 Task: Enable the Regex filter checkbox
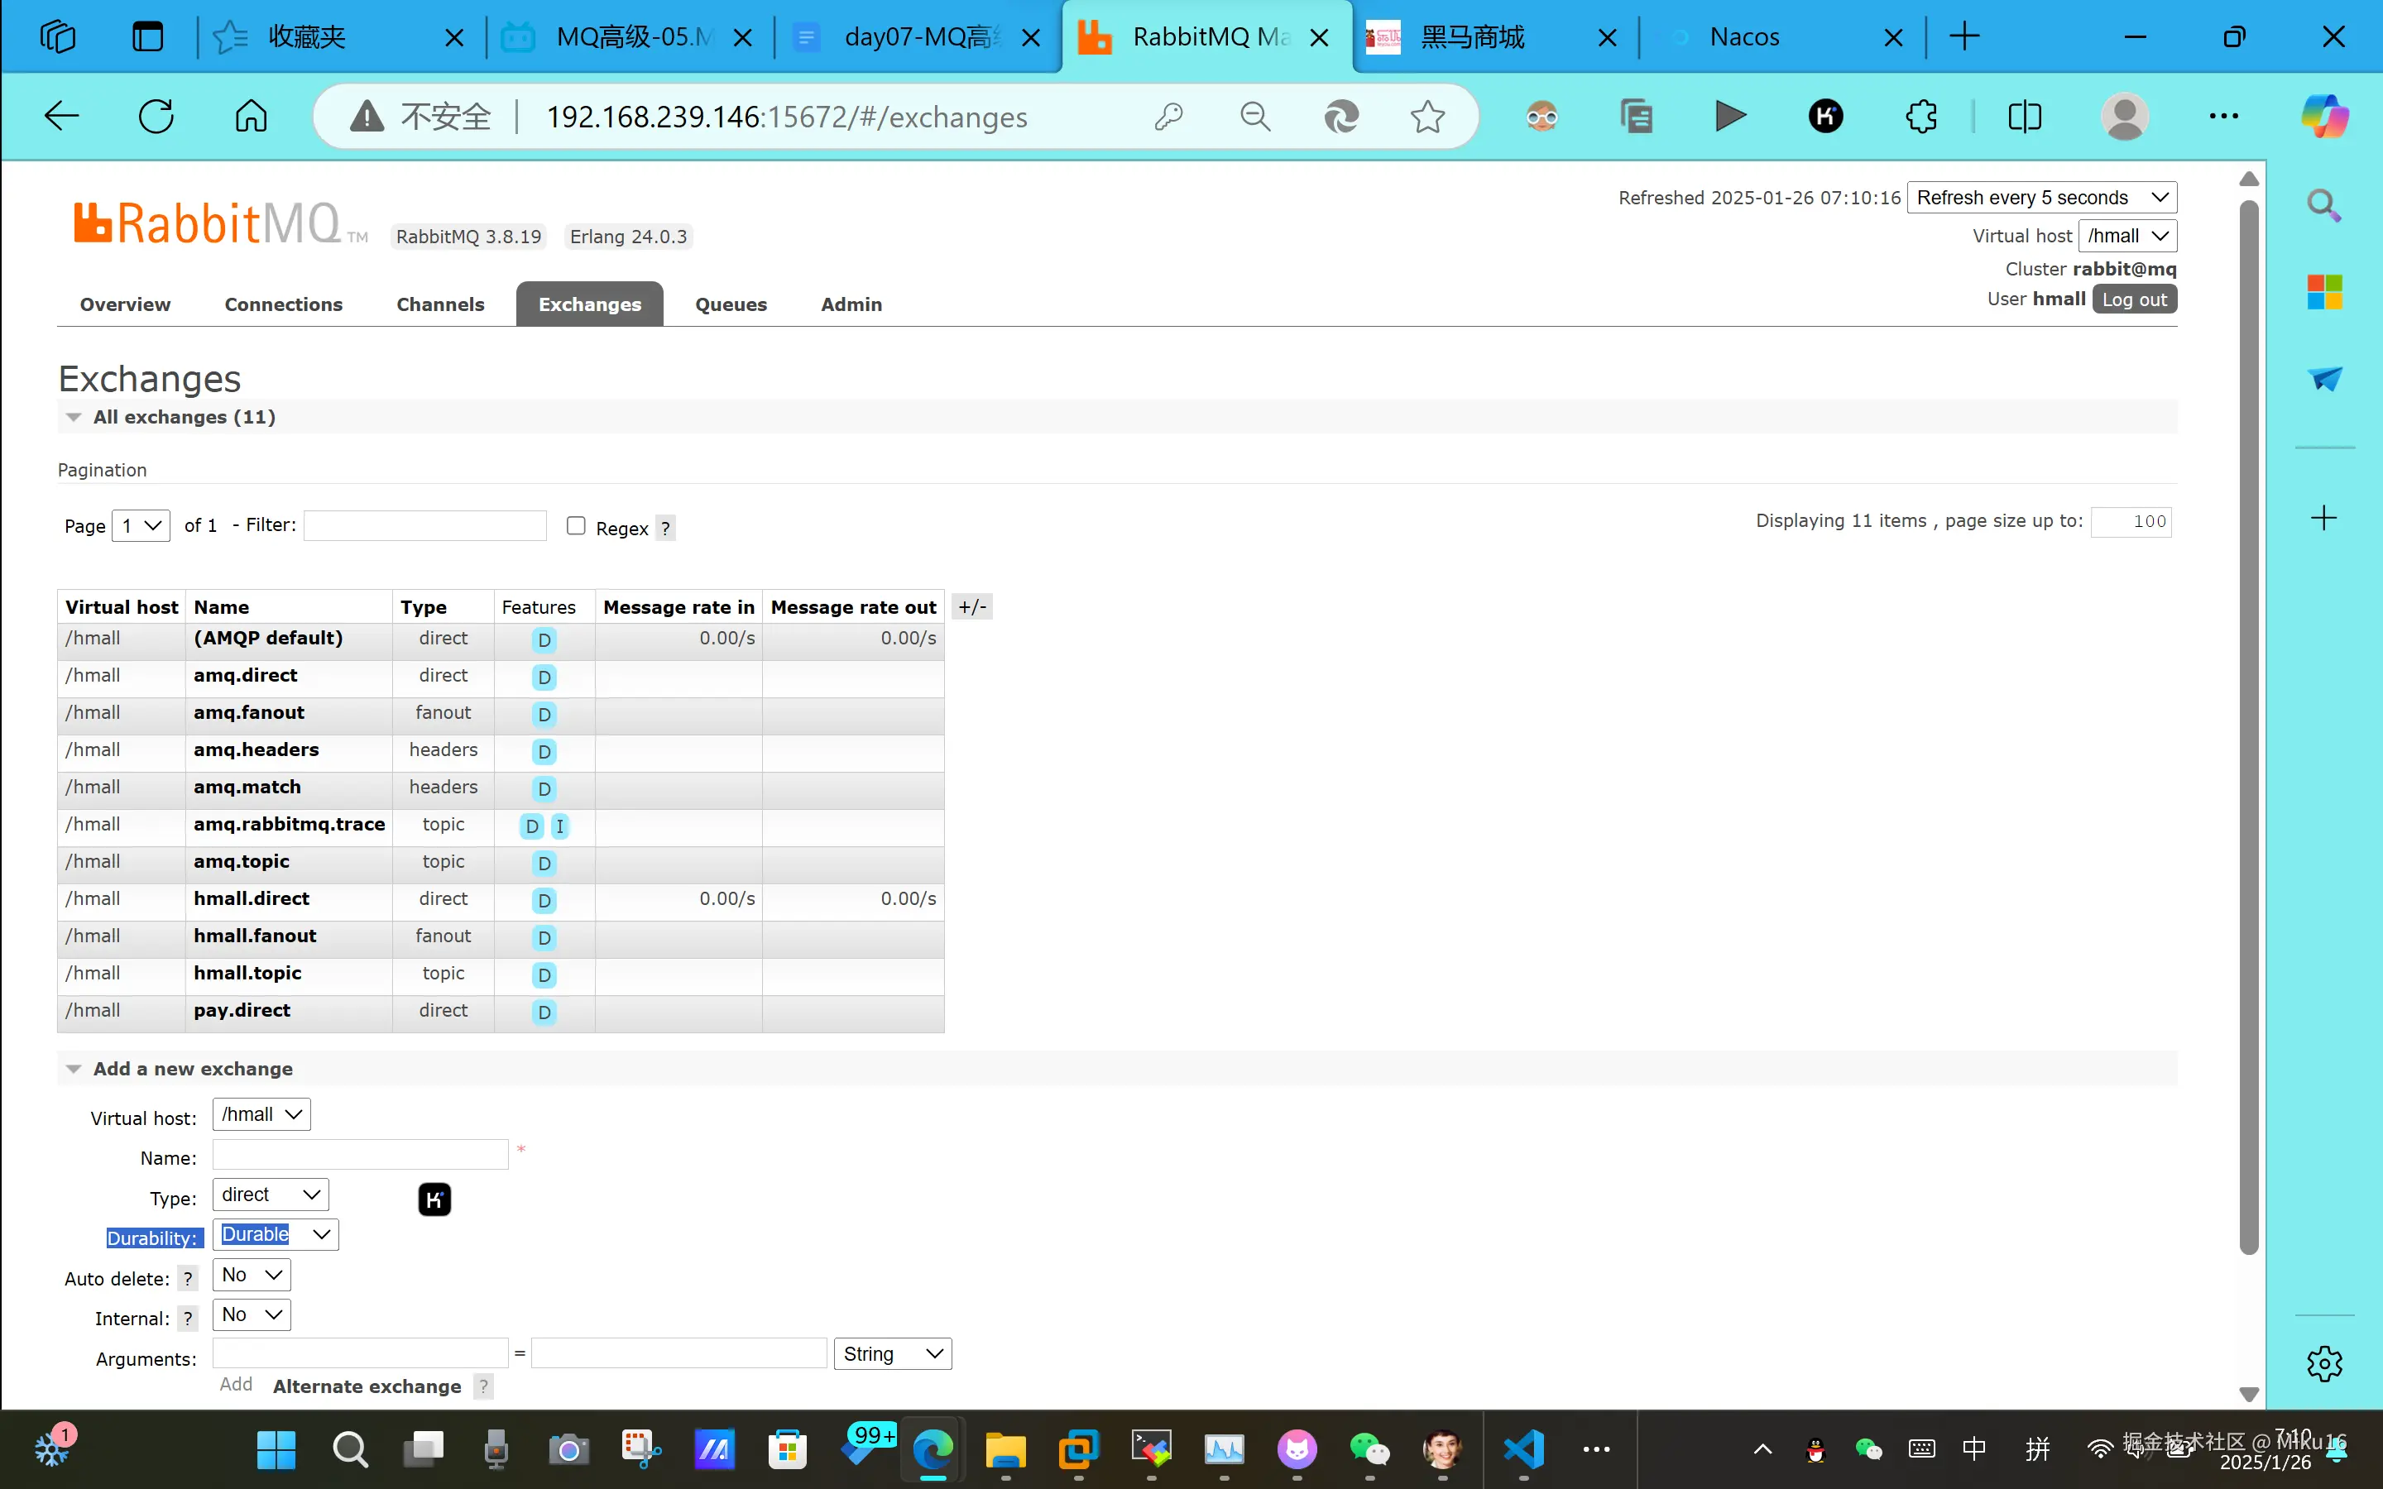tap(576, 526)
